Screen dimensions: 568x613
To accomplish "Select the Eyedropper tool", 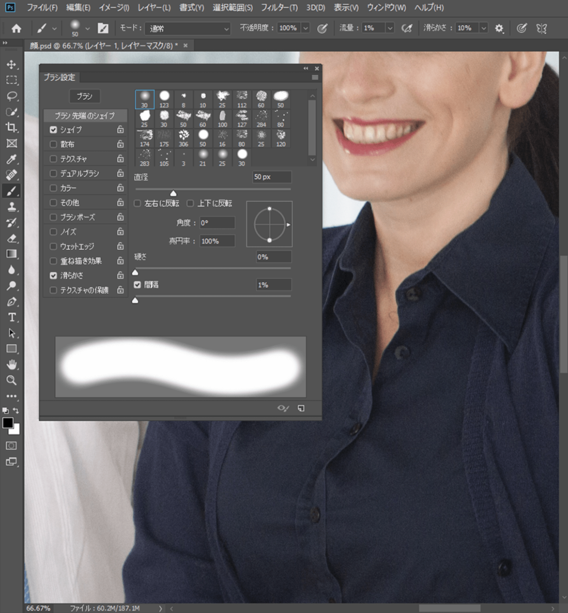I will click(11, 159).
